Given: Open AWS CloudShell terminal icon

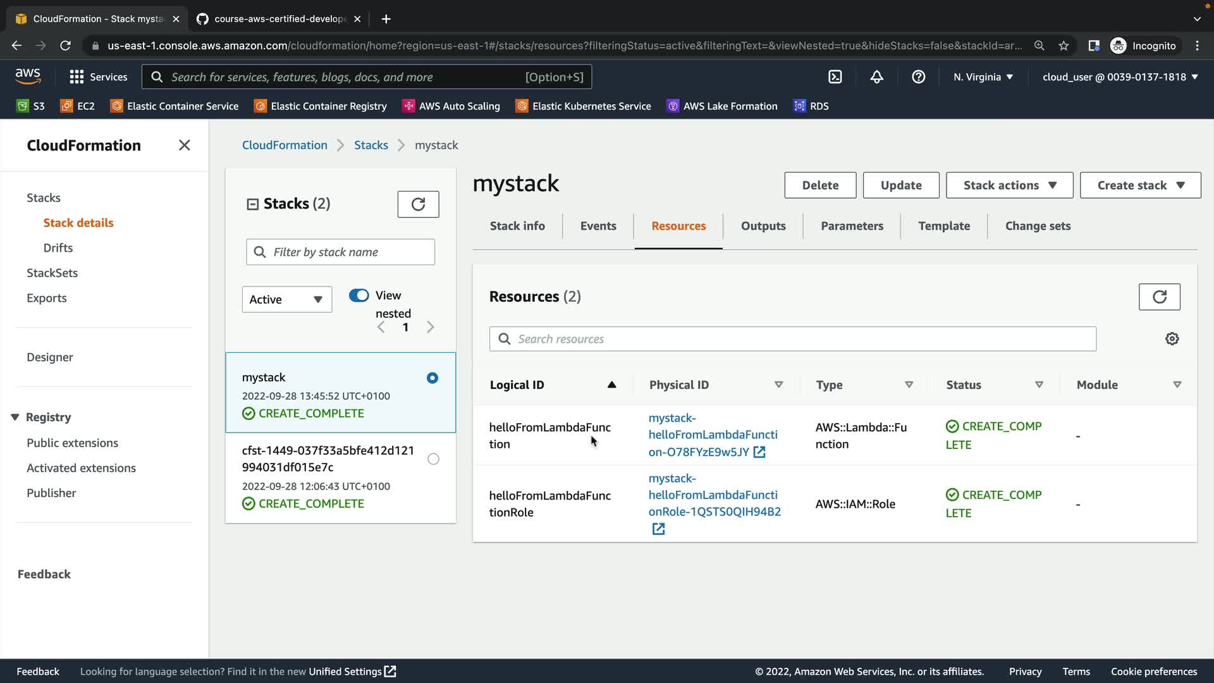Looking at the screenshot, I should tap(835, 77).
